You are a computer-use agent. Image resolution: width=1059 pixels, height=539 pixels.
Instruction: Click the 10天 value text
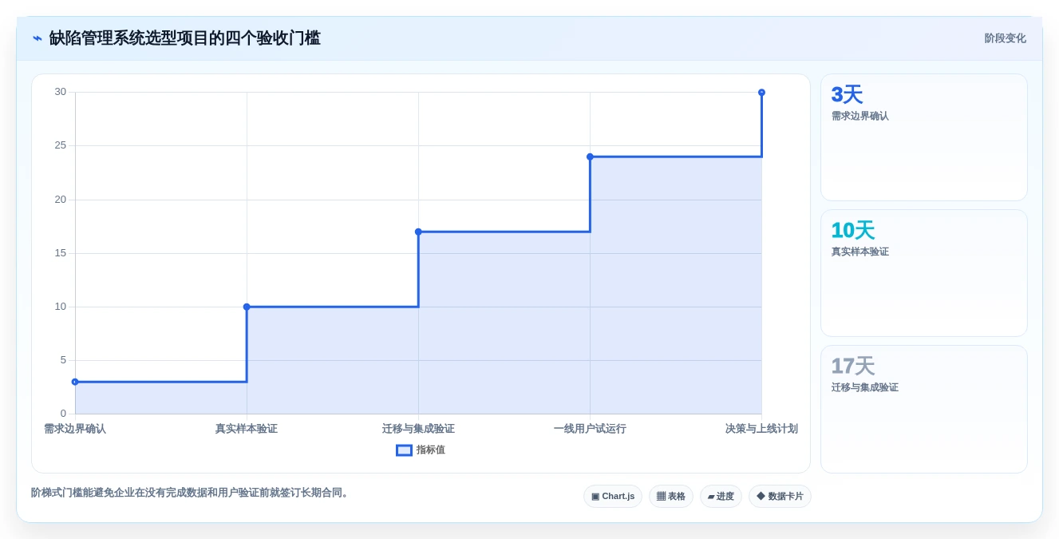(x=853, y=231)
